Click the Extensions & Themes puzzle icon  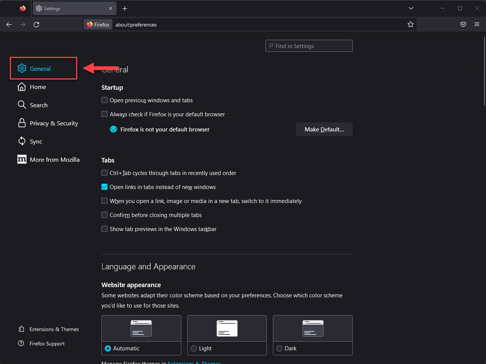tap(22, 329)
